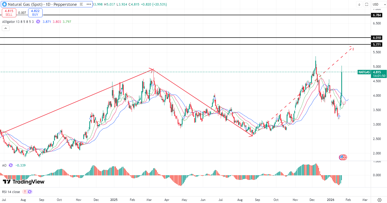
Task: Click the RSI red exclamation warning icon
Action: [x=24, y=192]
